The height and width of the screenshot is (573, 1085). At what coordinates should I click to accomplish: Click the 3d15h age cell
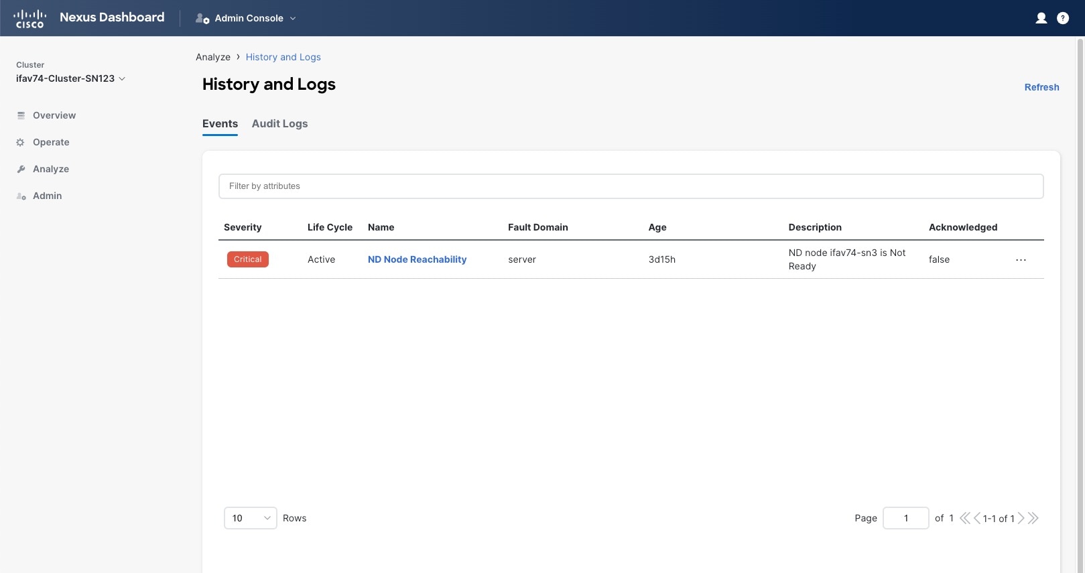pos(661,259)
